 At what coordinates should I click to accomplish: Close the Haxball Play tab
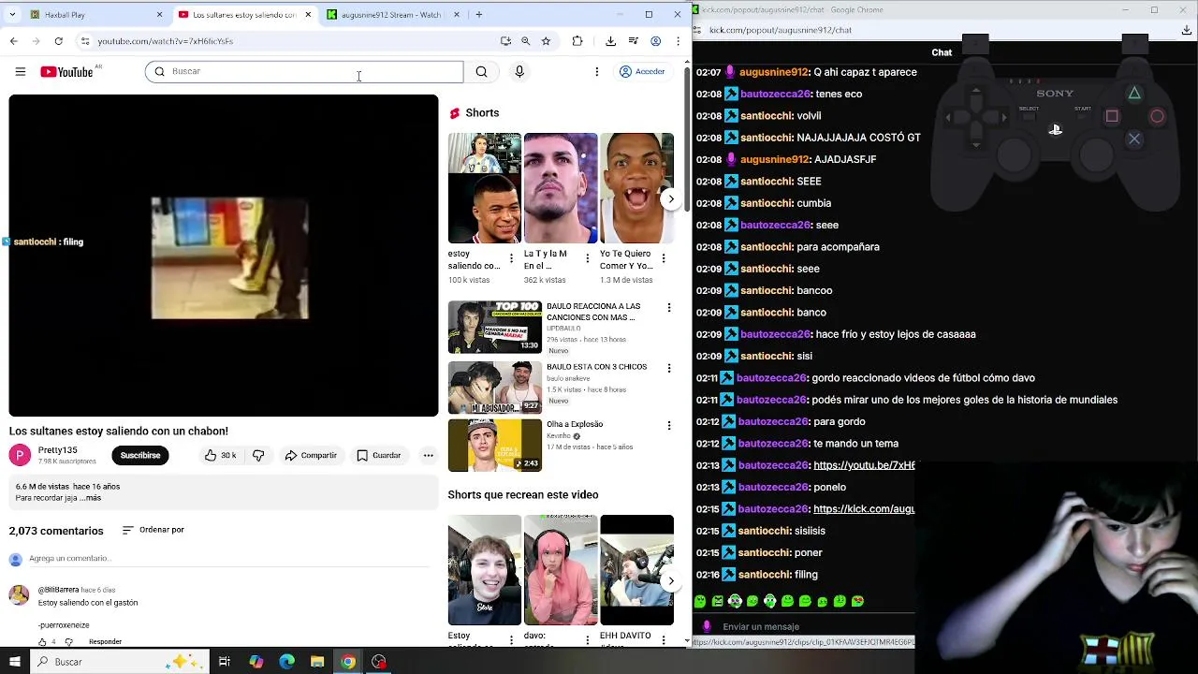click(159, 15)
